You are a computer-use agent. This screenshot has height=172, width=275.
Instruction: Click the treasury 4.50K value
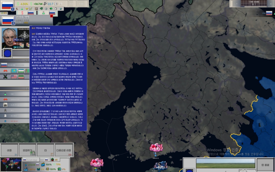point(24,4)
